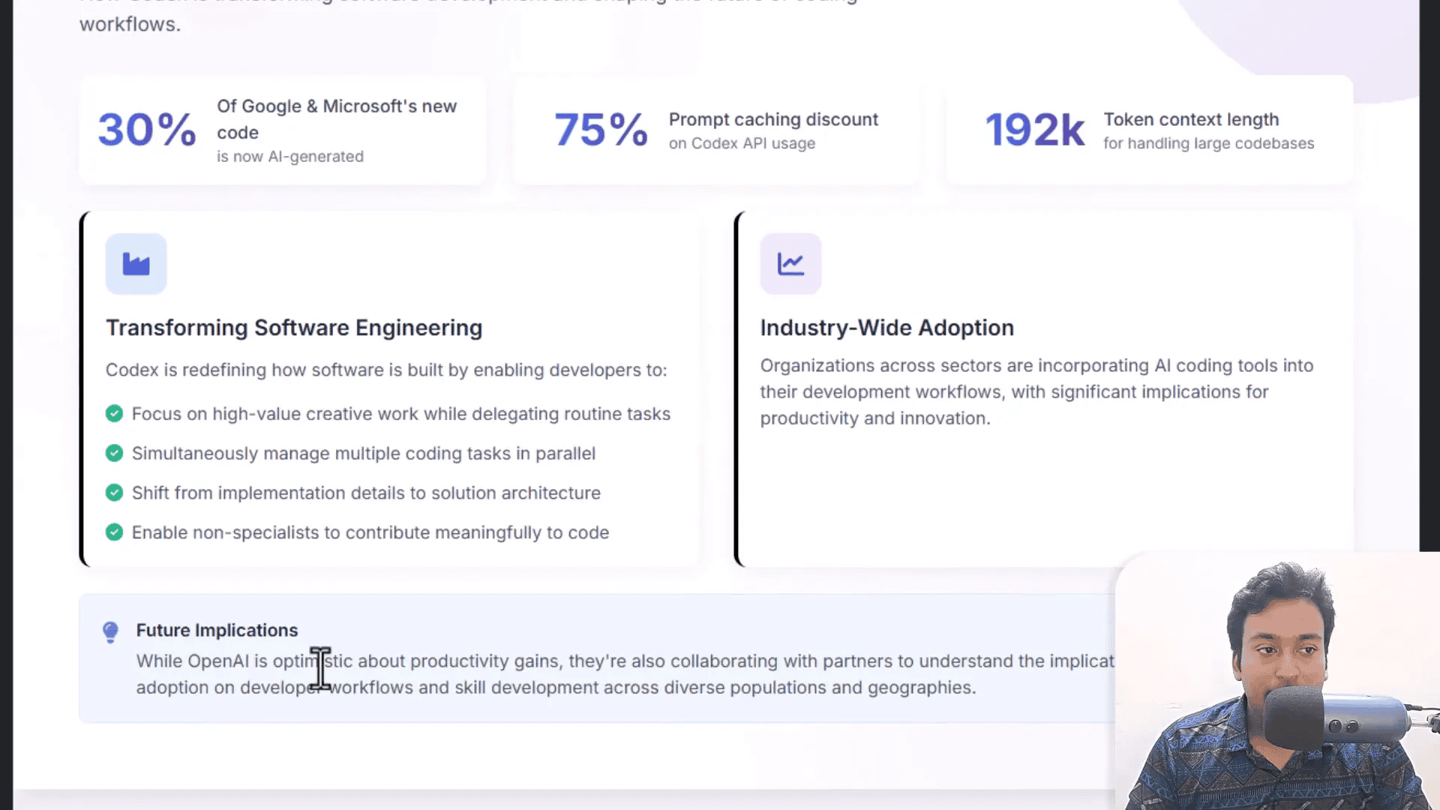This screenshot has height=810, width=1440.
Task: Click the green check icon beside 'Focus on high-value creative work'
Action: 114,413
